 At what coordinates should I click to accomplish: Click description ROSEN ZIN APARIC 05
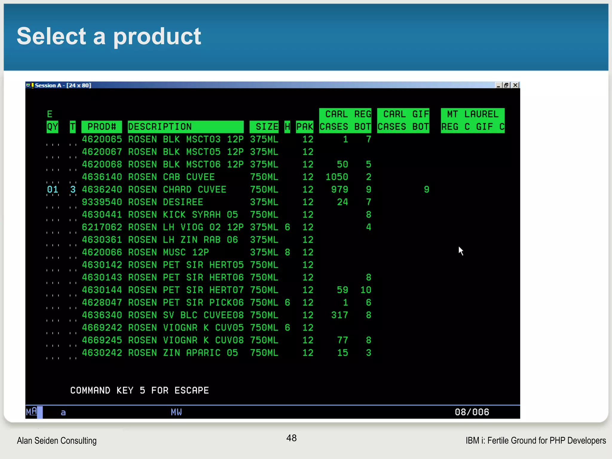pyautogui.click(x=183, y=353)
